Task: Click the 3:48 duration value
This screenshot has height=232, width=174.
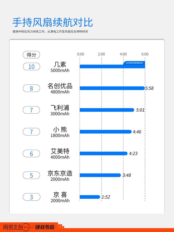Action: point(127,175)
